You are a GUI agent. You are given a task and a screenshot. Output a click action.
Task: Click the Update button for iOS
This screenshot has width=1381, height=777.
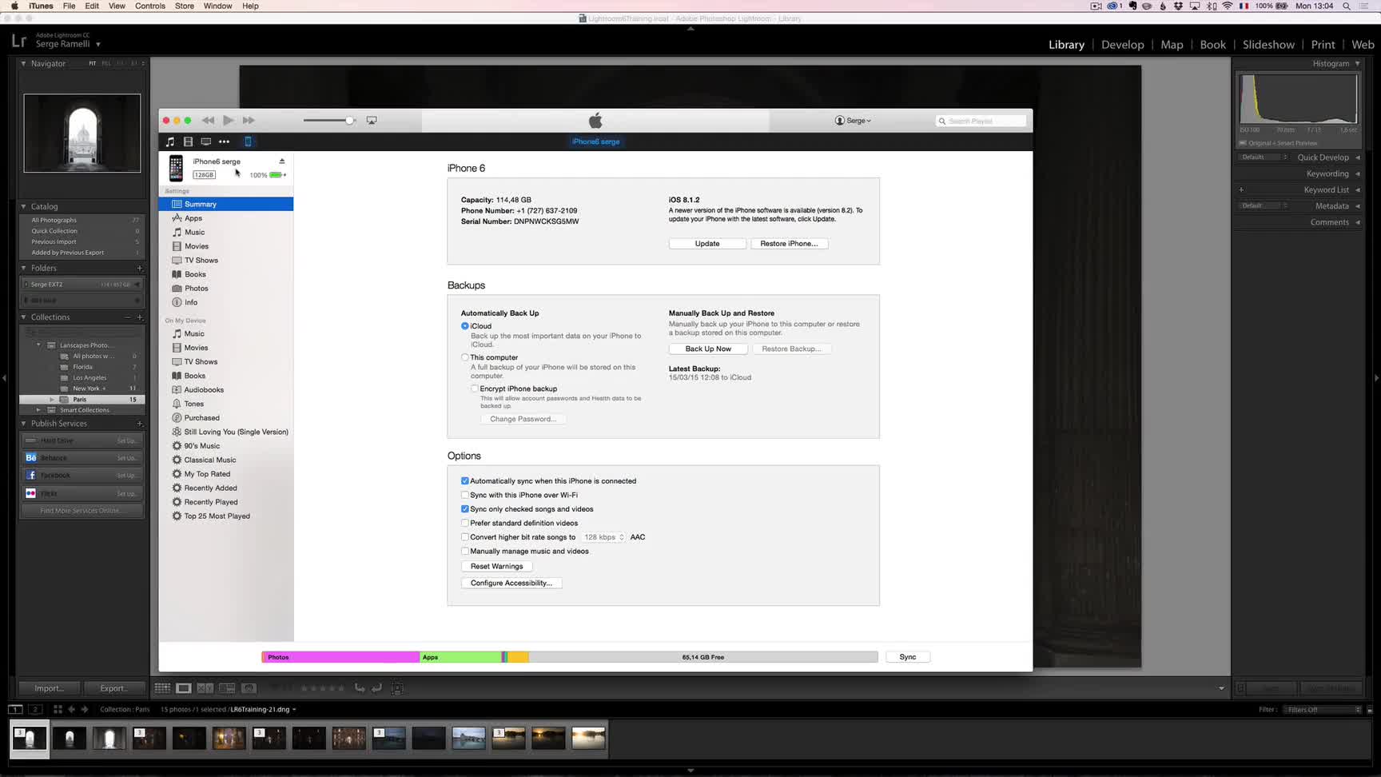pyautogui.click(x=707, y=244)
